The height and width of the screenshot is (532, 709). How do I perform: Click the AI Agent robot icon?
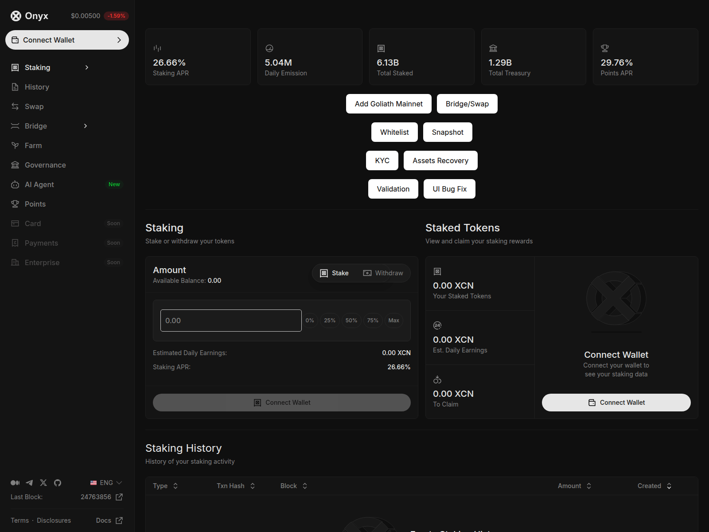[15, 184]
